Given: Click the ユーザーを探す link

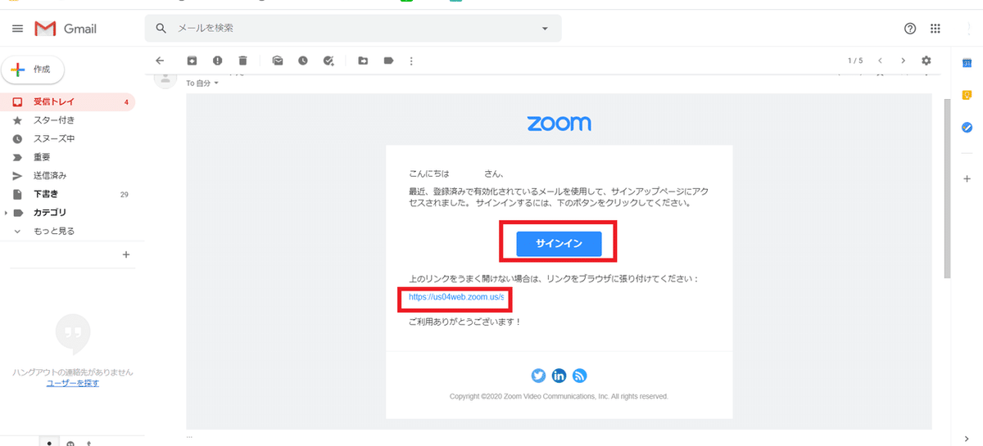Looking at the screenshot, I should pyautogui.click(x=73, y=383).
